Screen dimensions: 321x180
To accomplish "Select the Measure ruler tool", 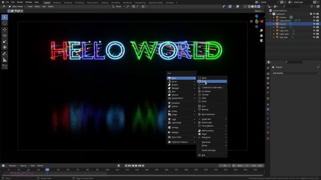I will coord(5,60).
